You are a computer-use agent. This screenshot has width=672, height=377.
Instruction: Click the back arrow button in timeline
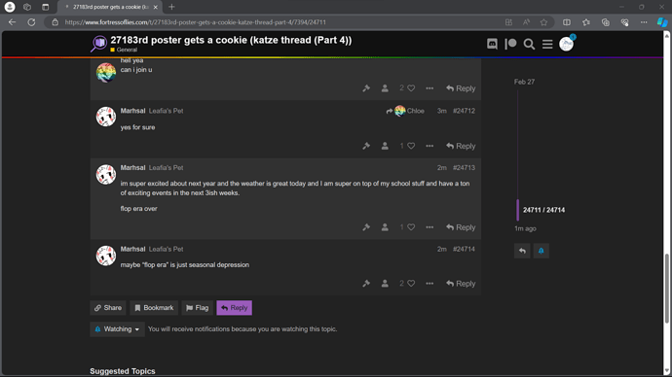(522, 251)
